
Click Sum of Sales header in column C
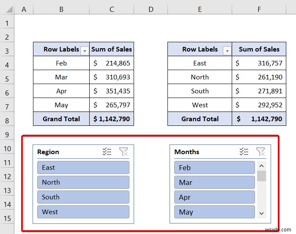(112, 49)
